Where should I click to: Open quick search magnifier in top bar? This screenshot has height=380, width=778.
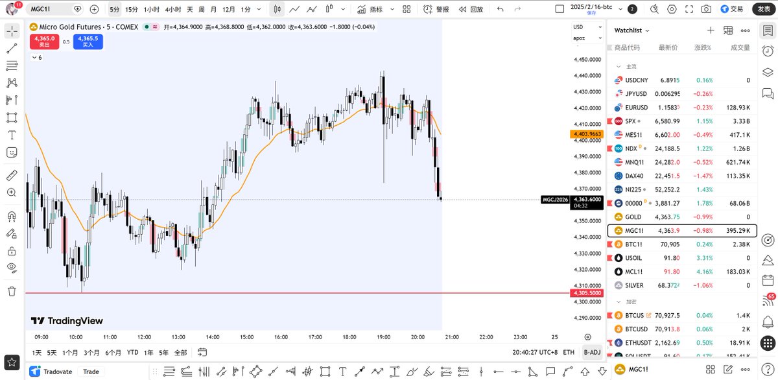click(x=654, y=9)
